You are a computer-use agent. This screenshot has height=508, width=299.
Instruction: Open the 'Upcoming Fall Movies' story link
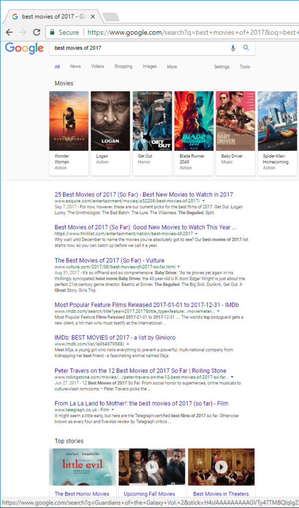click(149, 494)
